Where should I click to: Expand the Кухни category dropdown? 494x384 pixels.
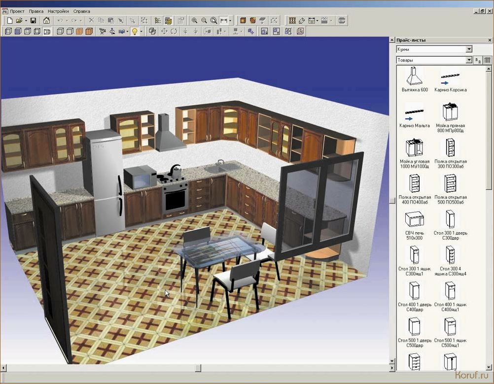pyautogui.click(x=469, y=49)
